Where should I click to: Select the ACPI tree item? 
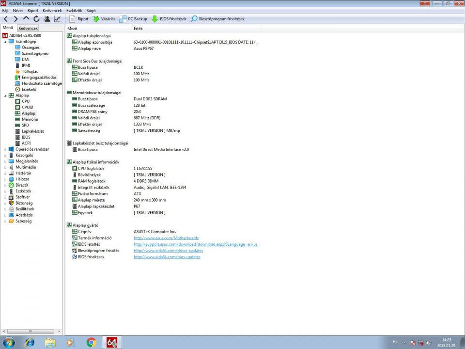point(23,143)
